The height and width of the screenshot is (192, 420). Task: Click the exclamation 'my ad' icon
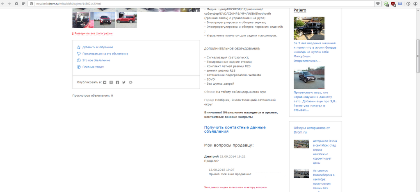tap(79, 60)
